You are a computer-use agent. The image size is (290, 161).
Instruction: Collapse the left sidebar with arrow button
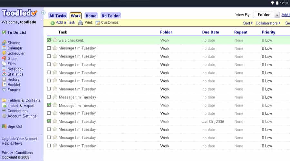point(43,13)
